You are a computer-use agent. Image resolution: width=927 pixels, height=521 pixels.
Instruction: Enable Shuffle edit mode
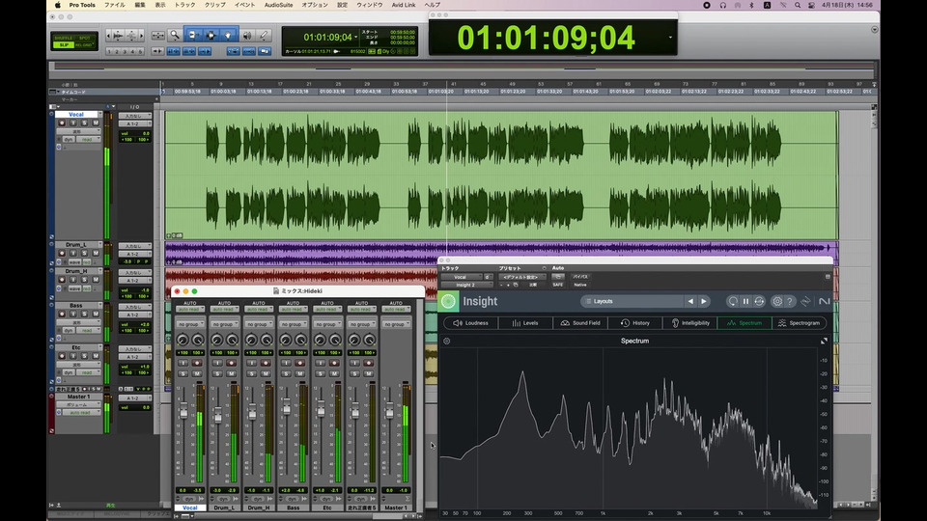point(64,38)
